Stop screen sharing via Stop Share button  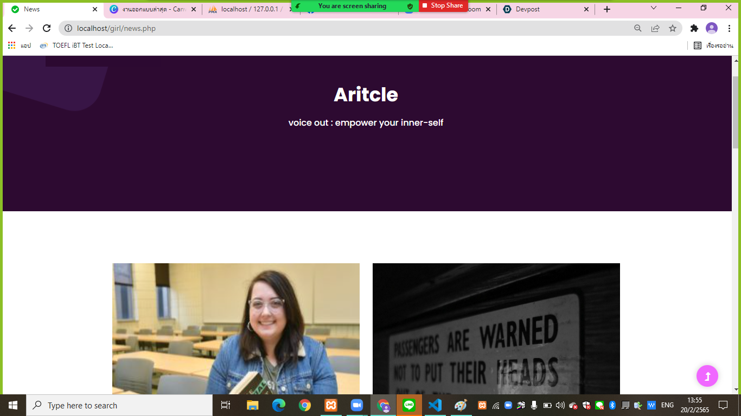(443, 5)
